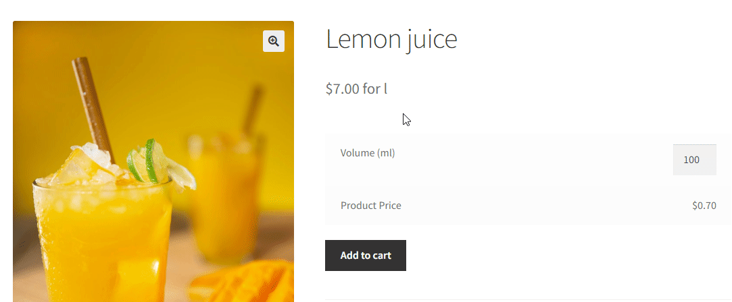Select the $0.70 calculated price value

[x=704, y=205]
